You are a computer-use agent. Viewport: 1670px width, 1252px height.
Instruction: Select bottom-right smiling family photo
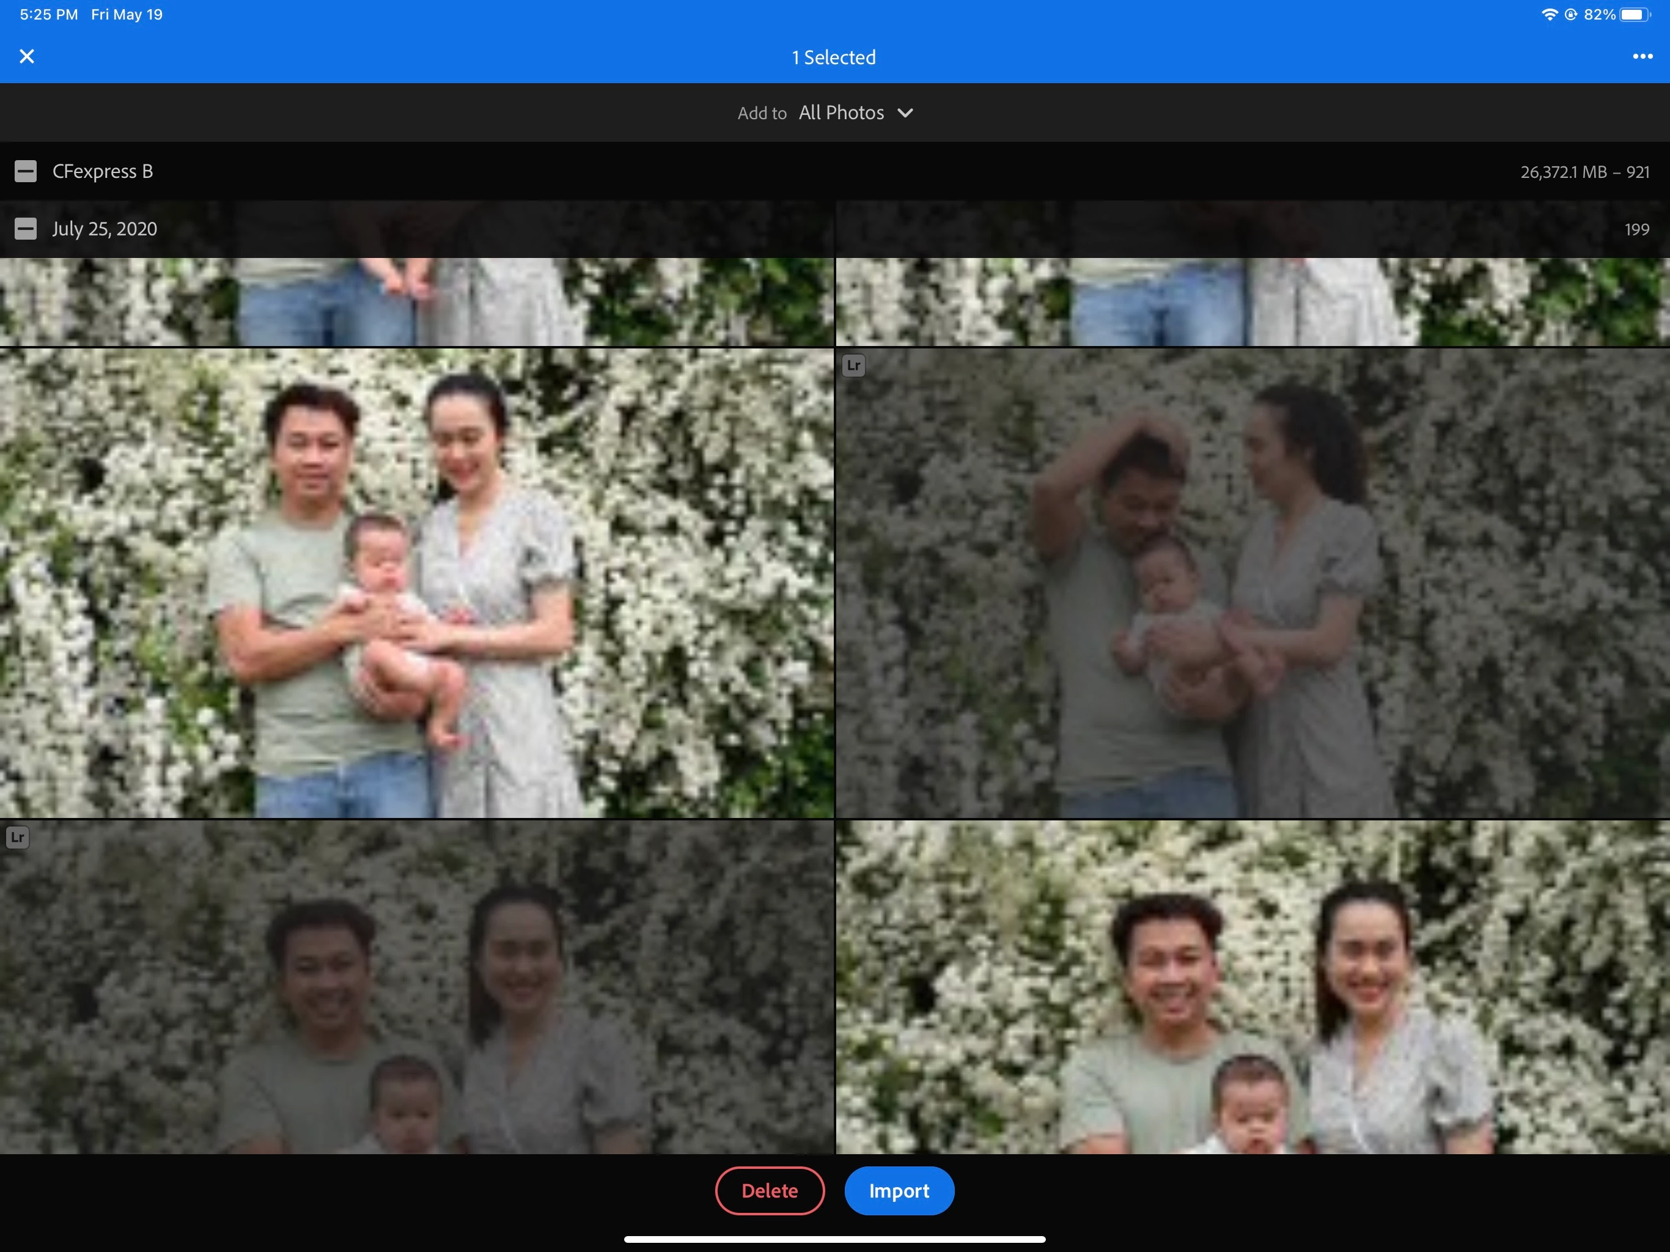coord(1252,986)
